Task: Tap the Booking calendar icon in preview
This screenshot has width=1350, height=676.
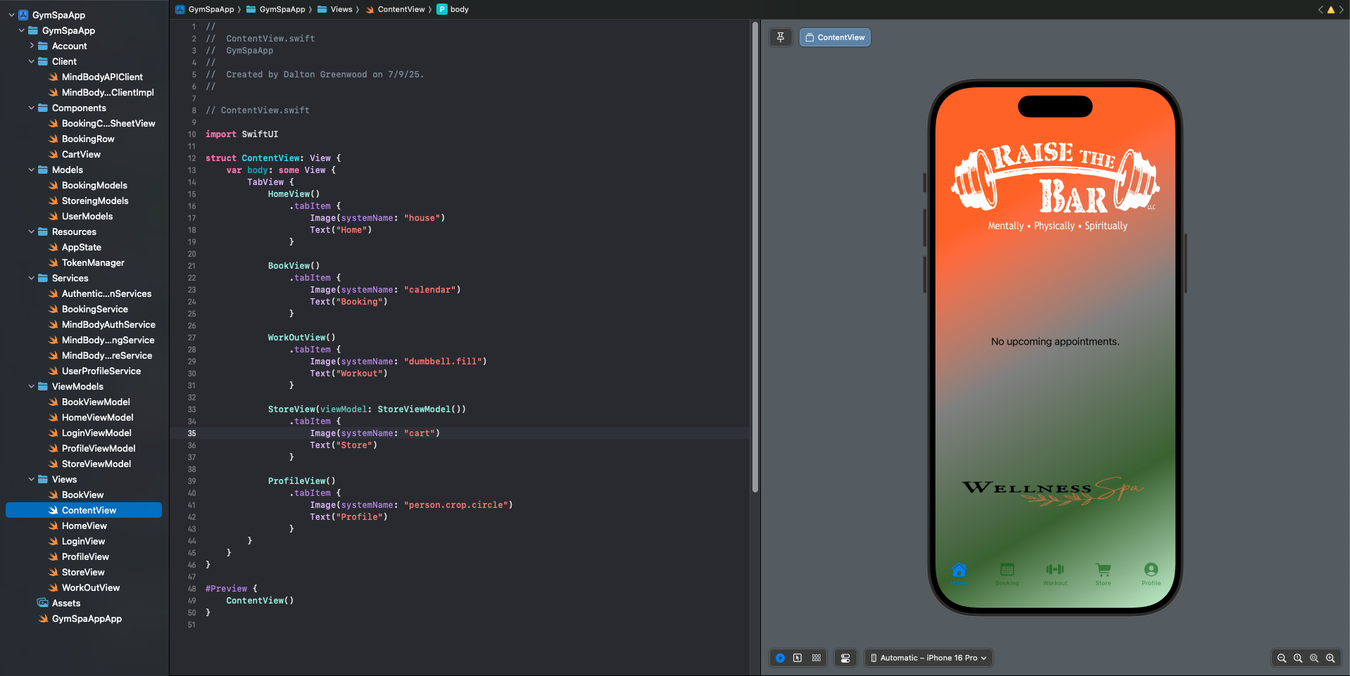Action: (x=1007, y=570)
